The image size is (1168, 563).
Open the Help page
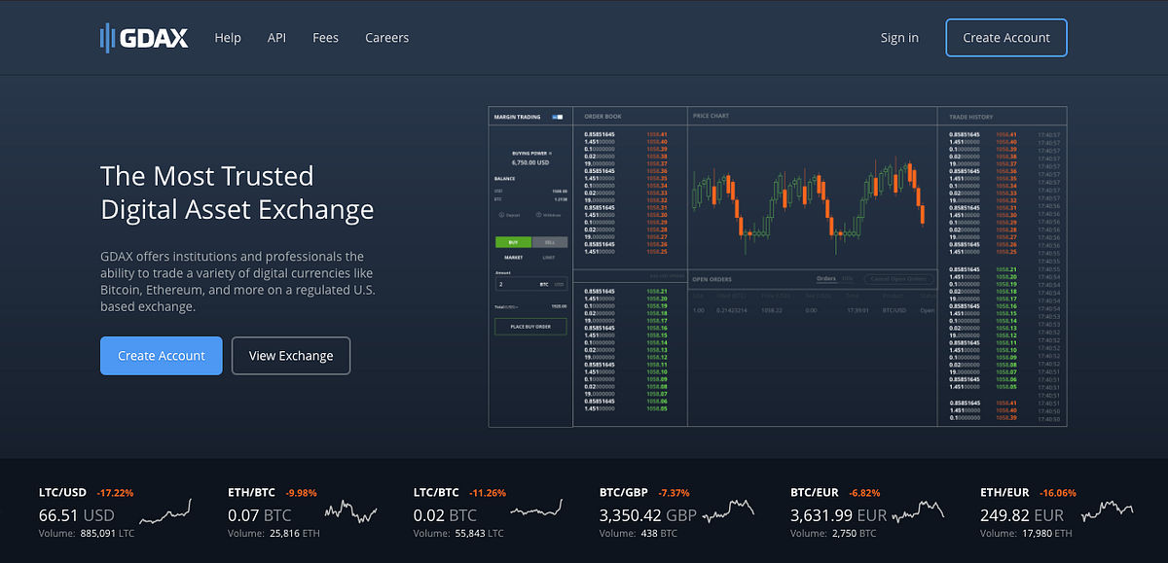(228, 38)
